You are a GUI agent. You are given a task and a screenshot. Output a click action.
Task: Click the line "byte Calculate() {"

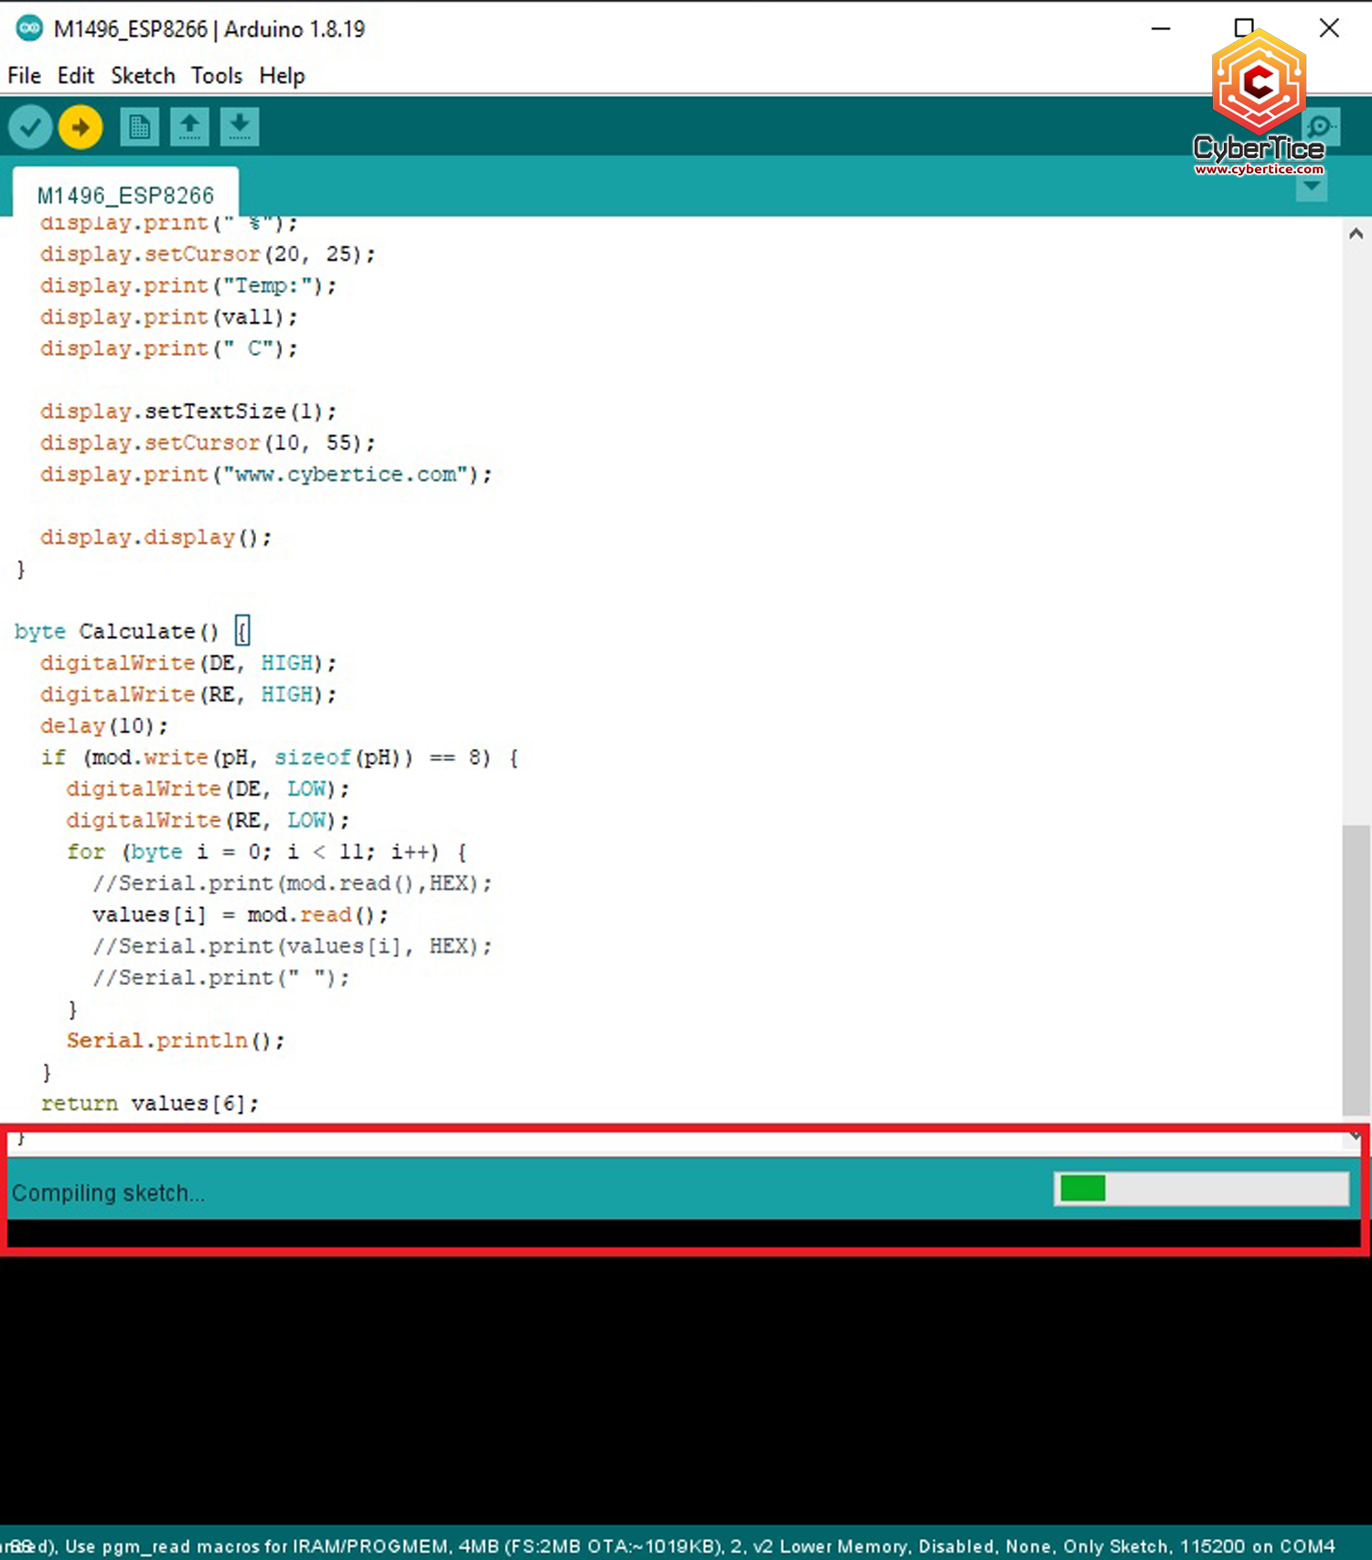pyautogui.click(x=132, y=632)
